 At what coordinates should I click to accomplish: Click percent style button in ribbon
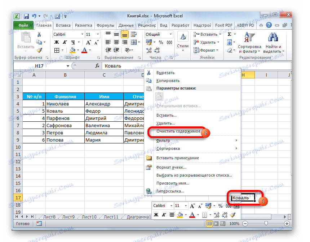[x=161, y=42]
